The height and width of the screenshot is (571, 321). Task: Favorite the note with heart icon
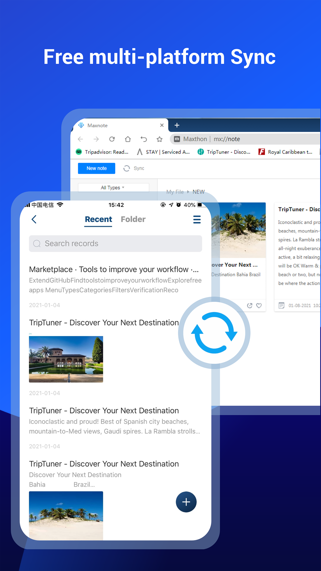click(259, 306)
